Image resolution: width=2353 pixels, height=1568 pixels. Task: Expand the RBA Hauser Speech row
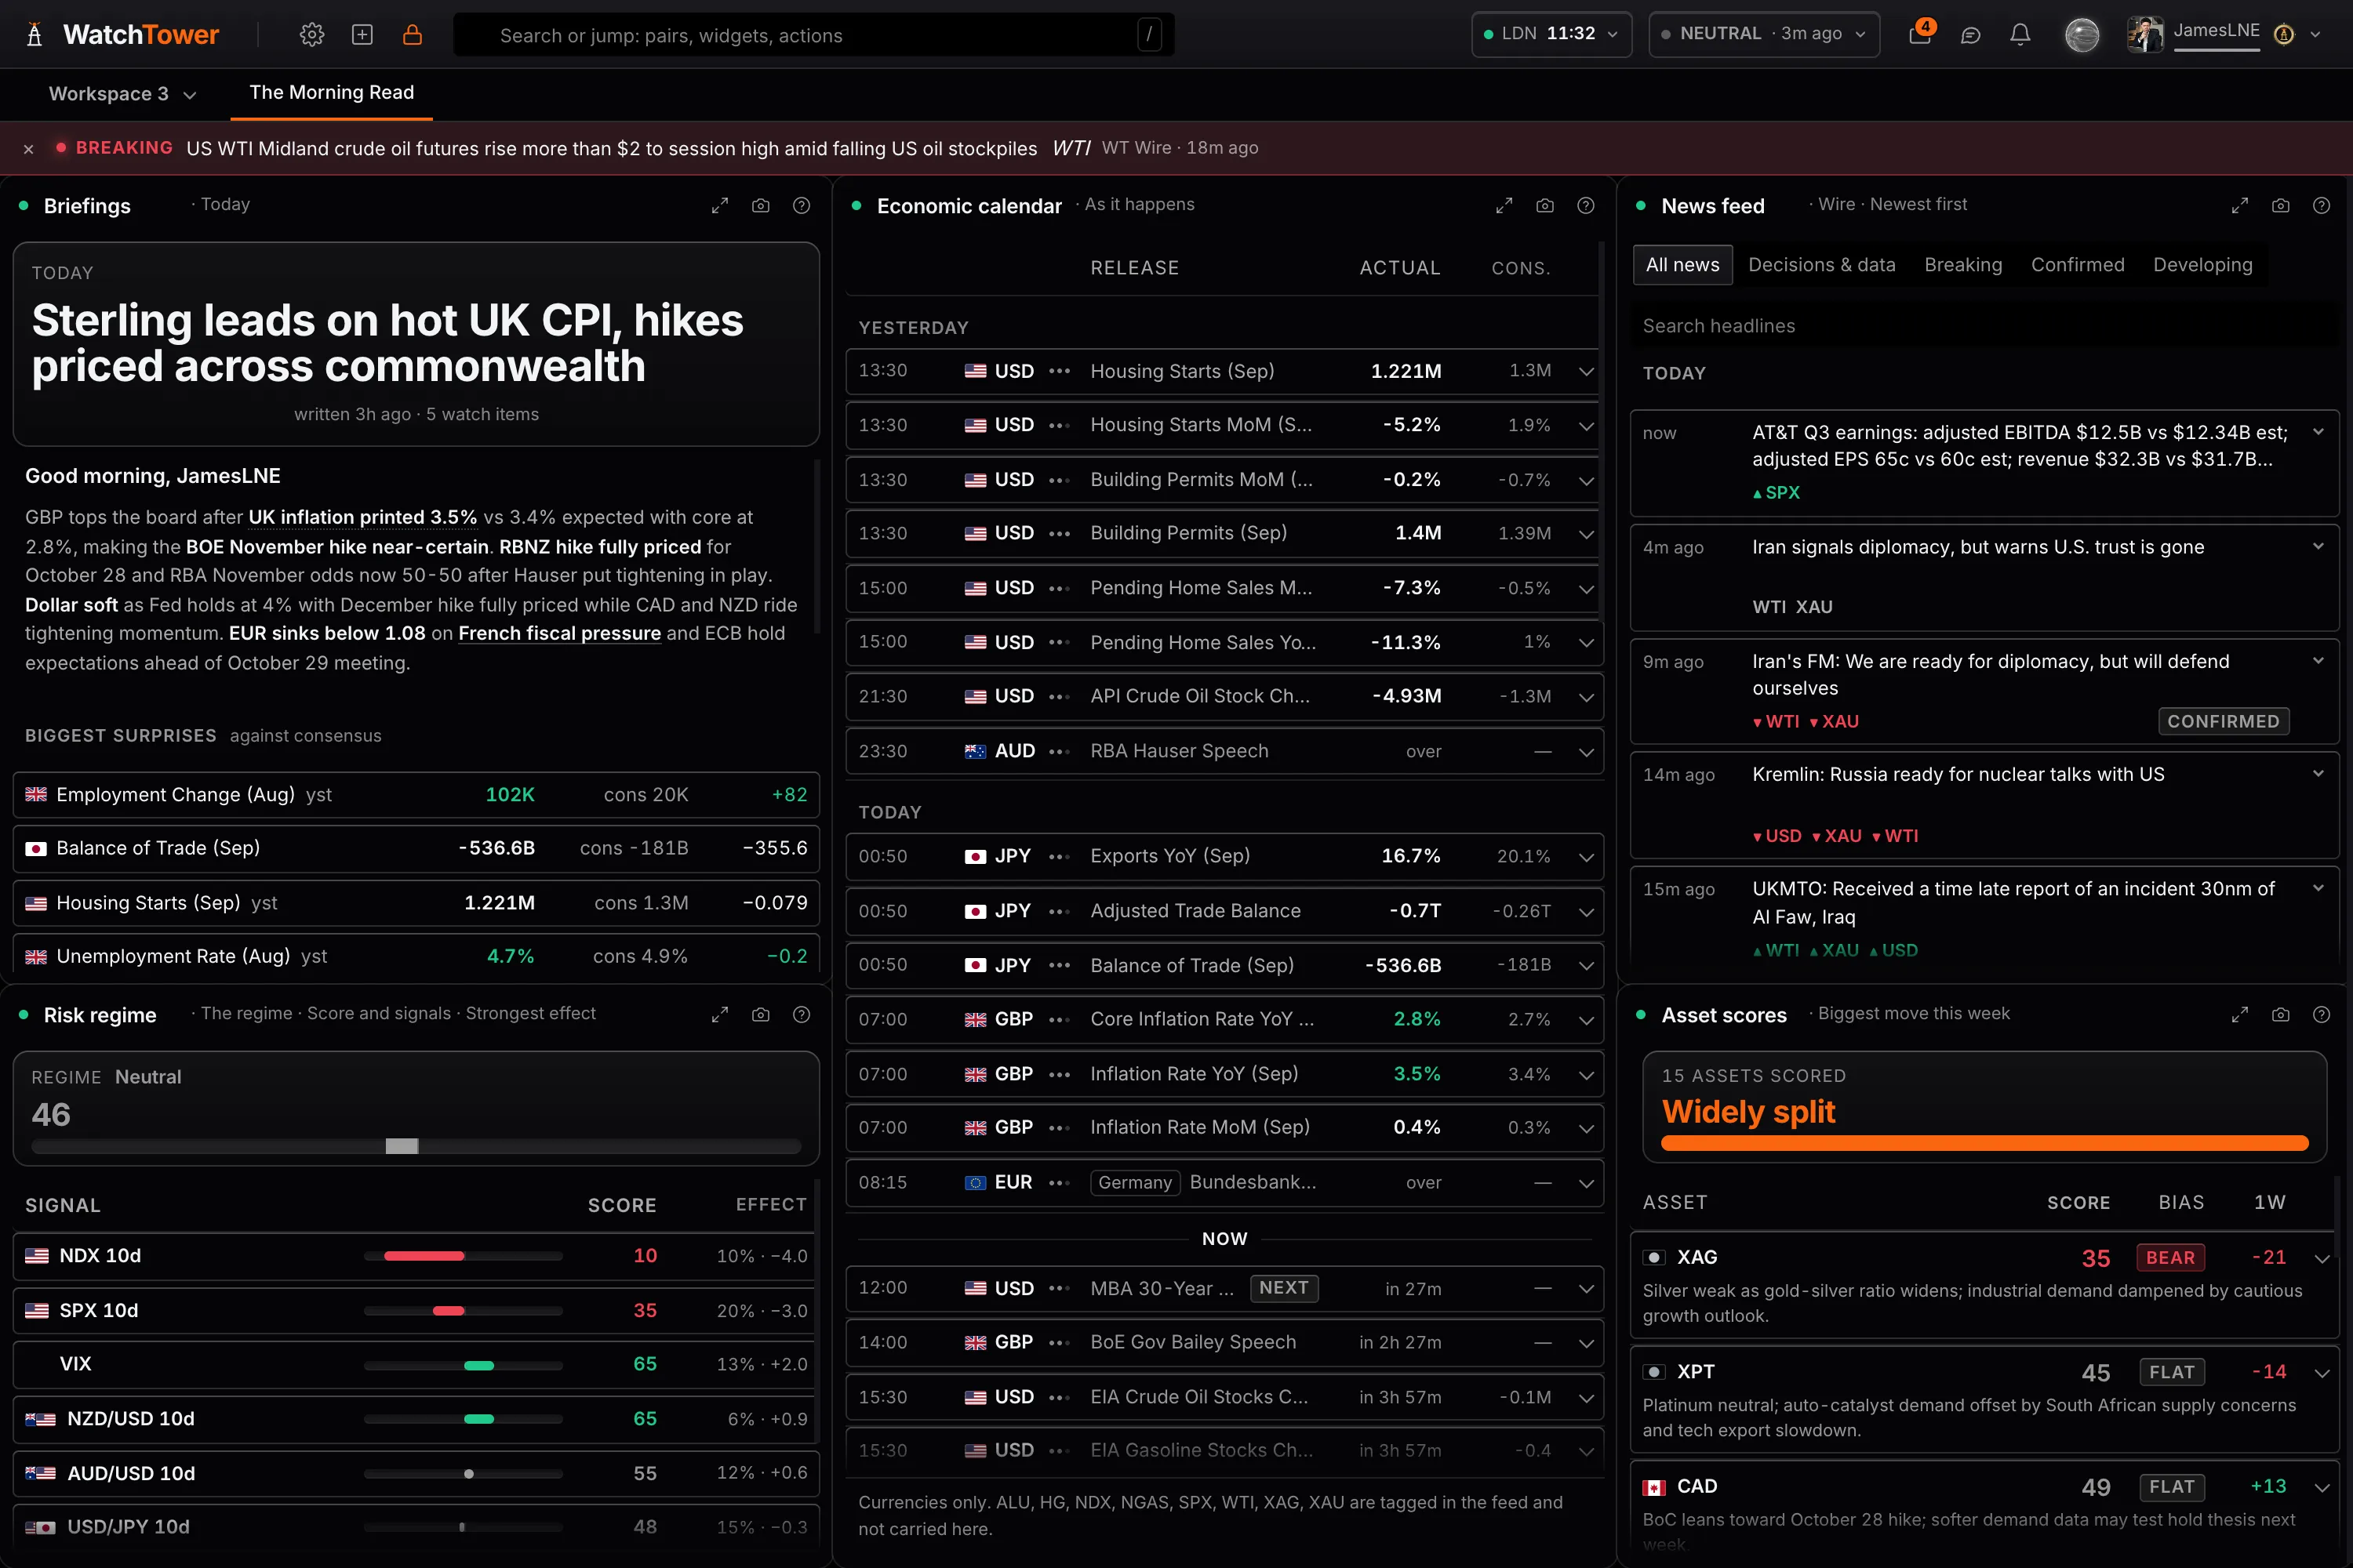[1586, 752]
